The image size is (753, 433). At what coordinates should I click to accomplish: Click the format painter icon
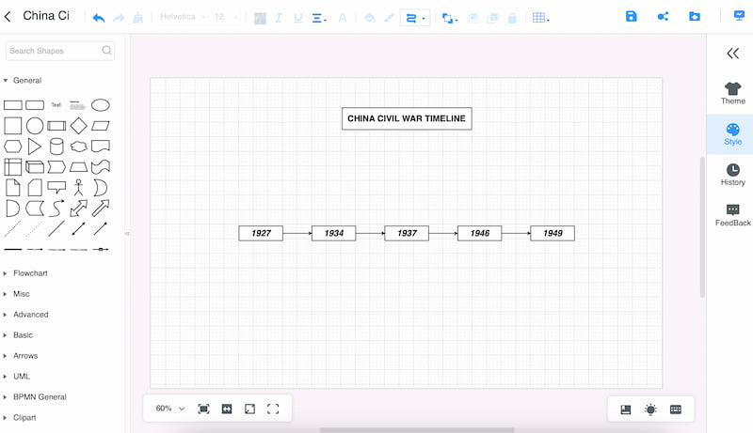pyautogui.click(x=138, y=18)
